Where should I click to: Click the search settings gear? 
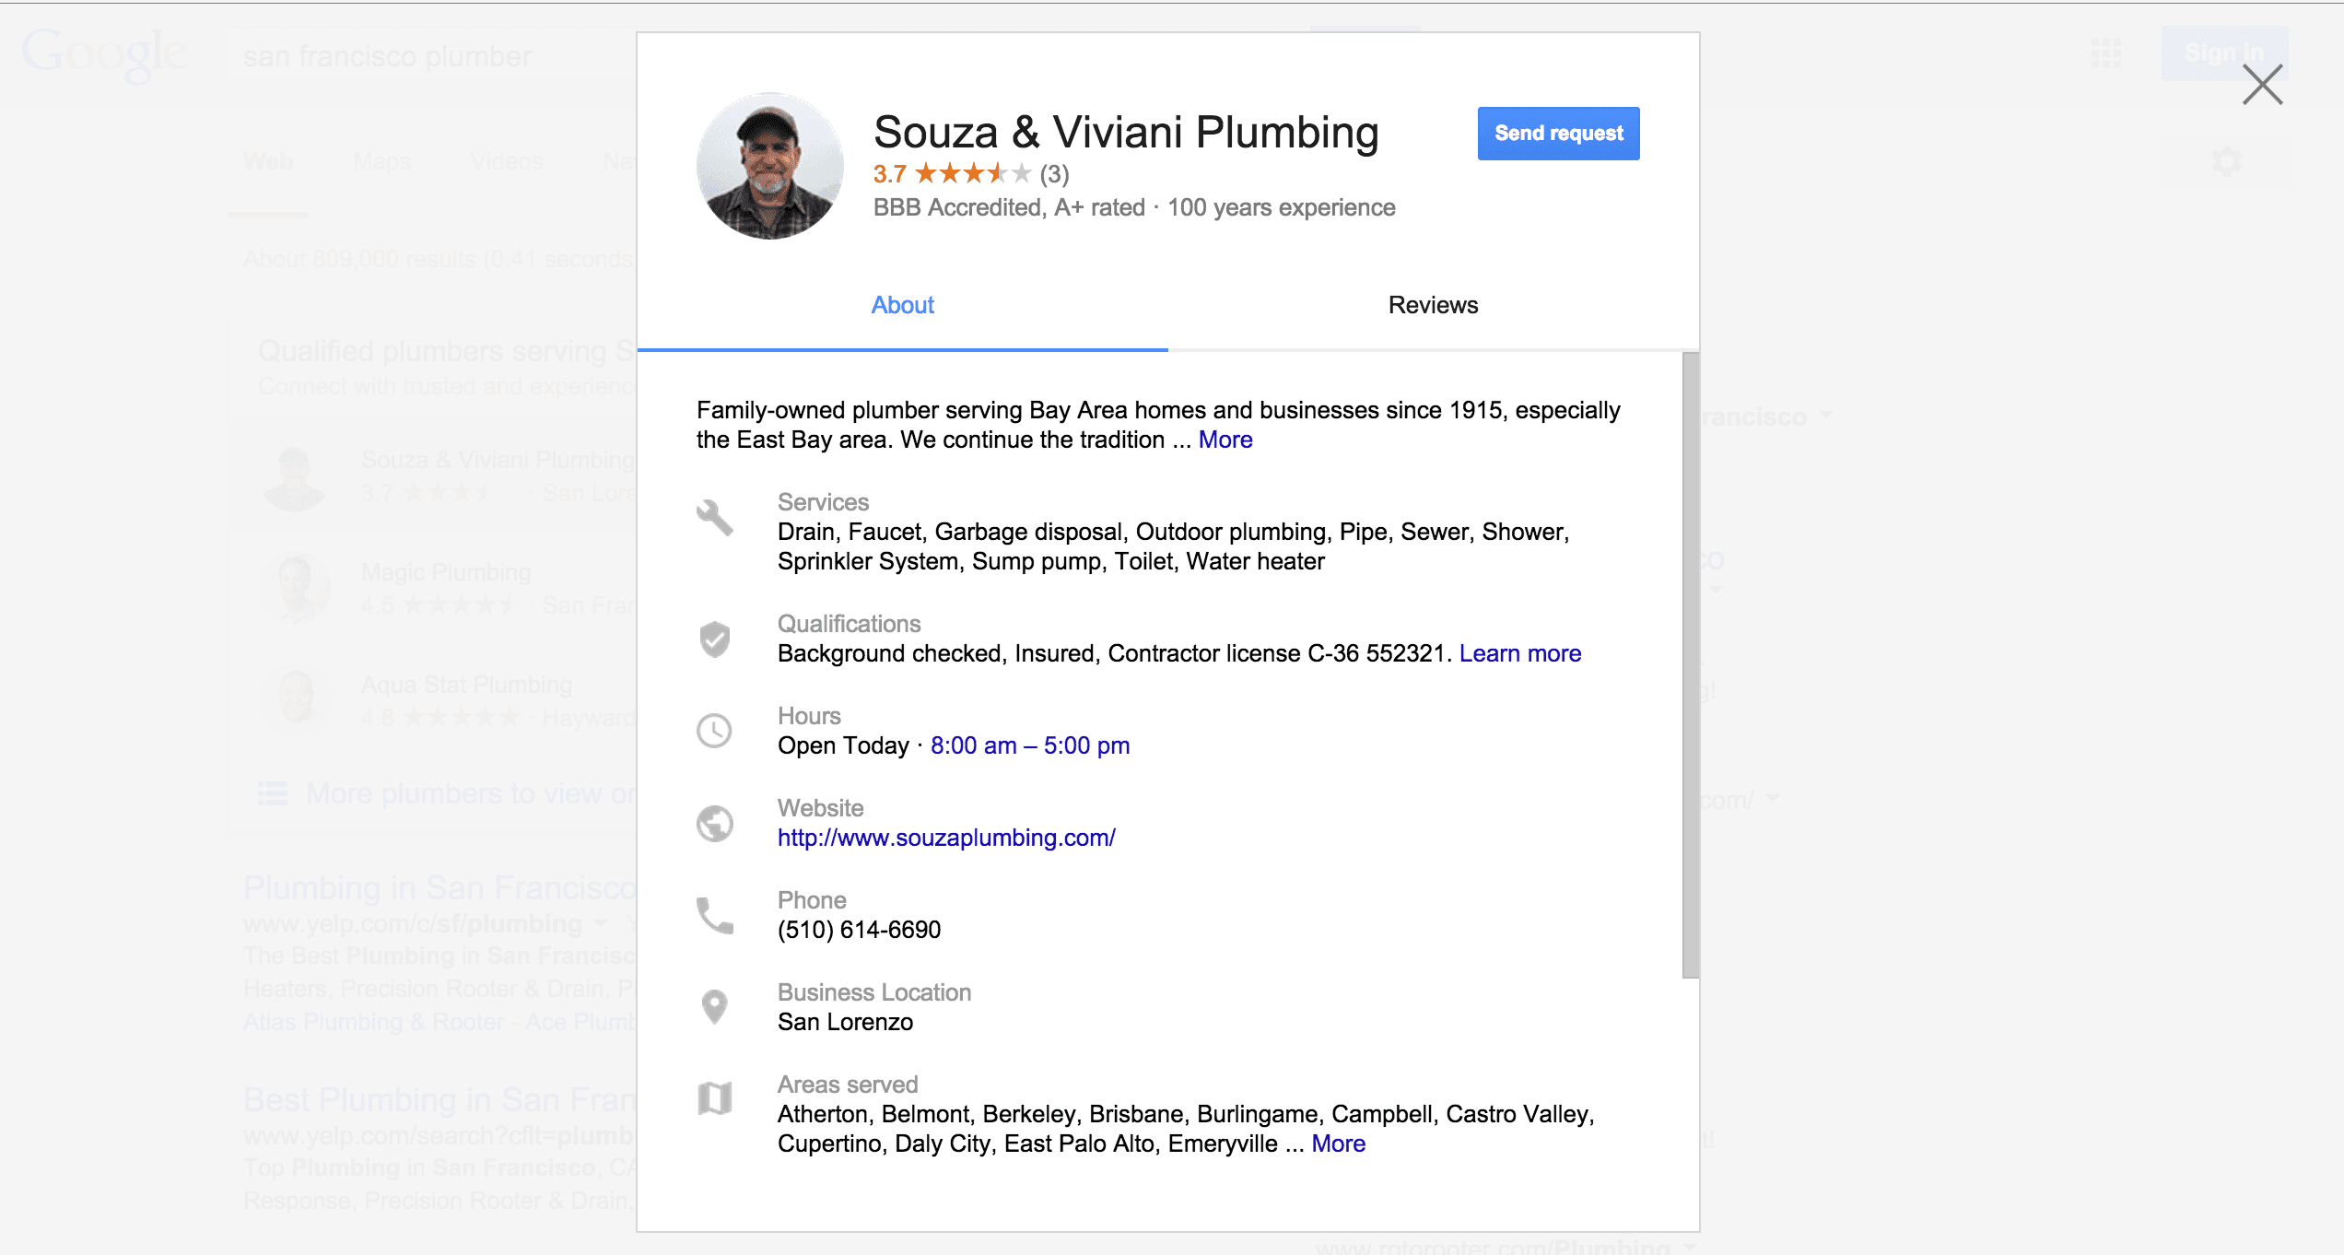(x=2229, y=161)
